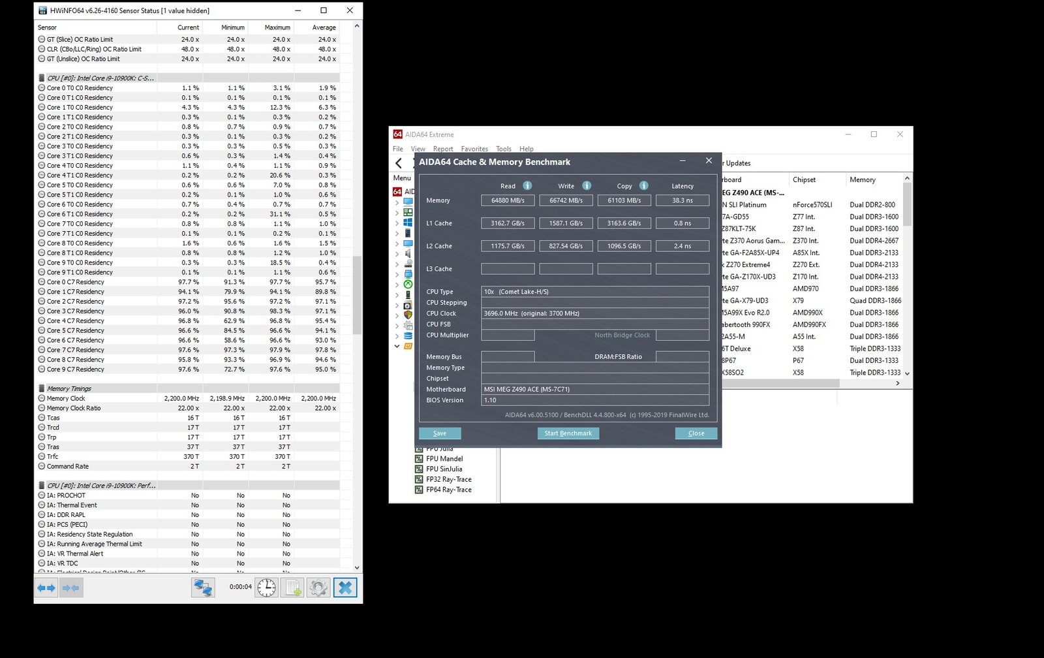Select the Computer monitor icon in AIDA64 tree
The width and height of the screenshot is (1044, 658).
pyautogui.click(x=408, y=202)
